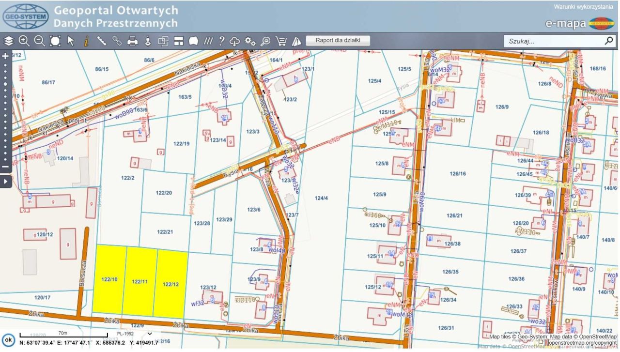Open the help question mark icon
Image resolution: width=620 pixels, height=352 pixels.
[x=221, y=41]
